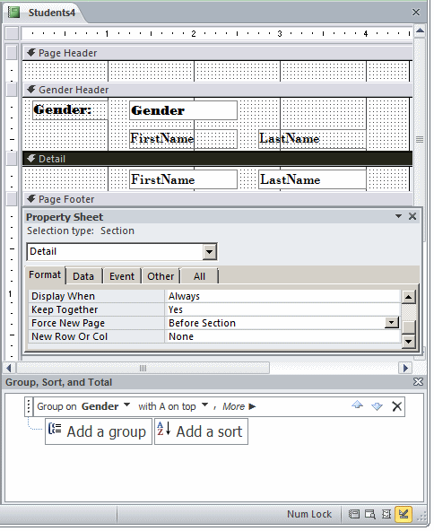This screenshot has width=434, height=531.
Task: Move Gender group down with arrow icon
Action: pyautogui.click(x=378, y=405)
